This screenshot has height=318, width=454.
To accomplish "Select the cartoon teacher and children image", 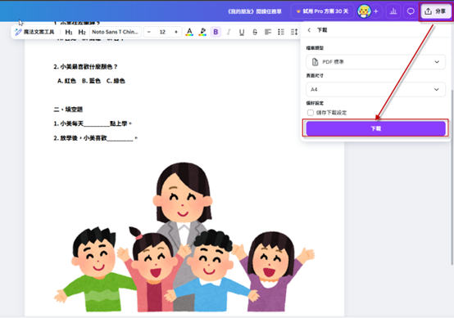I will click(x=184, y=237).
